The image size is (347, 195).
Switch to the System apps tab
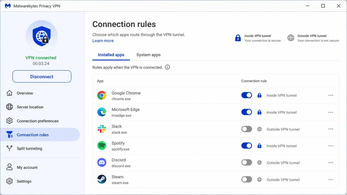(x=148, y=55)
